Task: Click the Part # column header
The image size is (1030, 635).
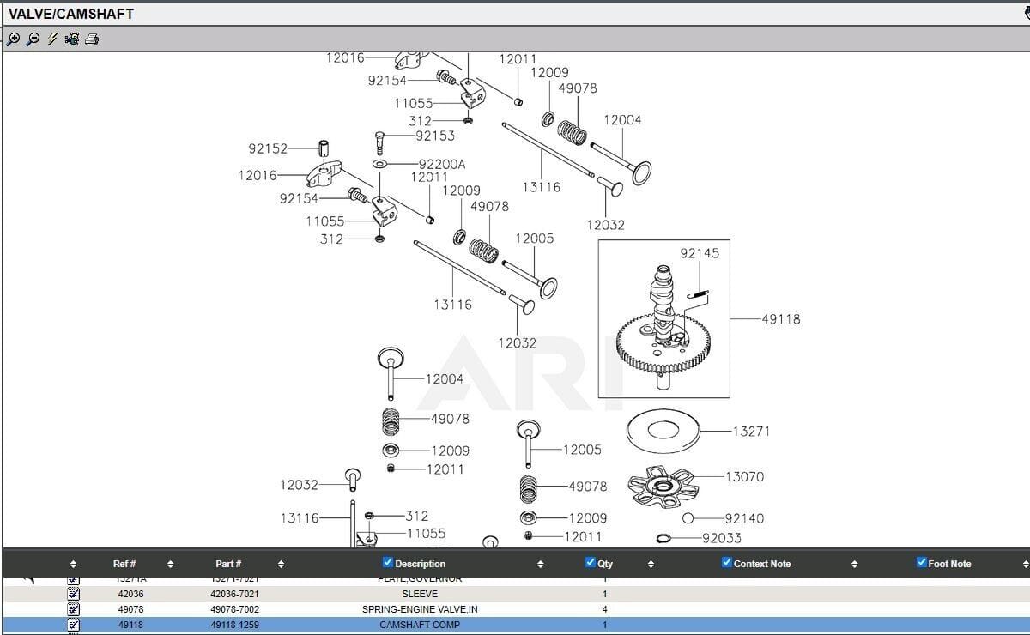Action: (x=228, y=564)
